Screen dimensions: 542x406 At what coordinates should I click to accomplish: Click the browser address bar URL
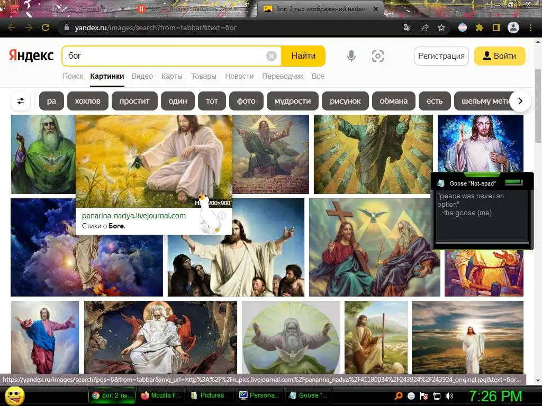coord(156,27)
